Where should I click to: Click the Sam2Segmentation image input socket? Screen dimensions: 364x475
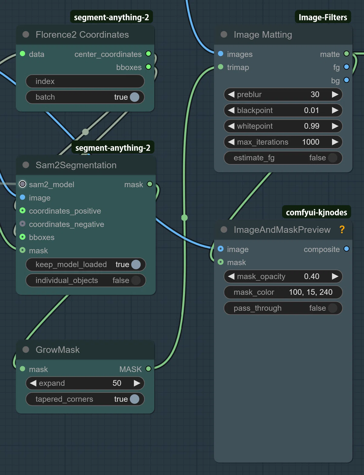[x=22, y=197]
